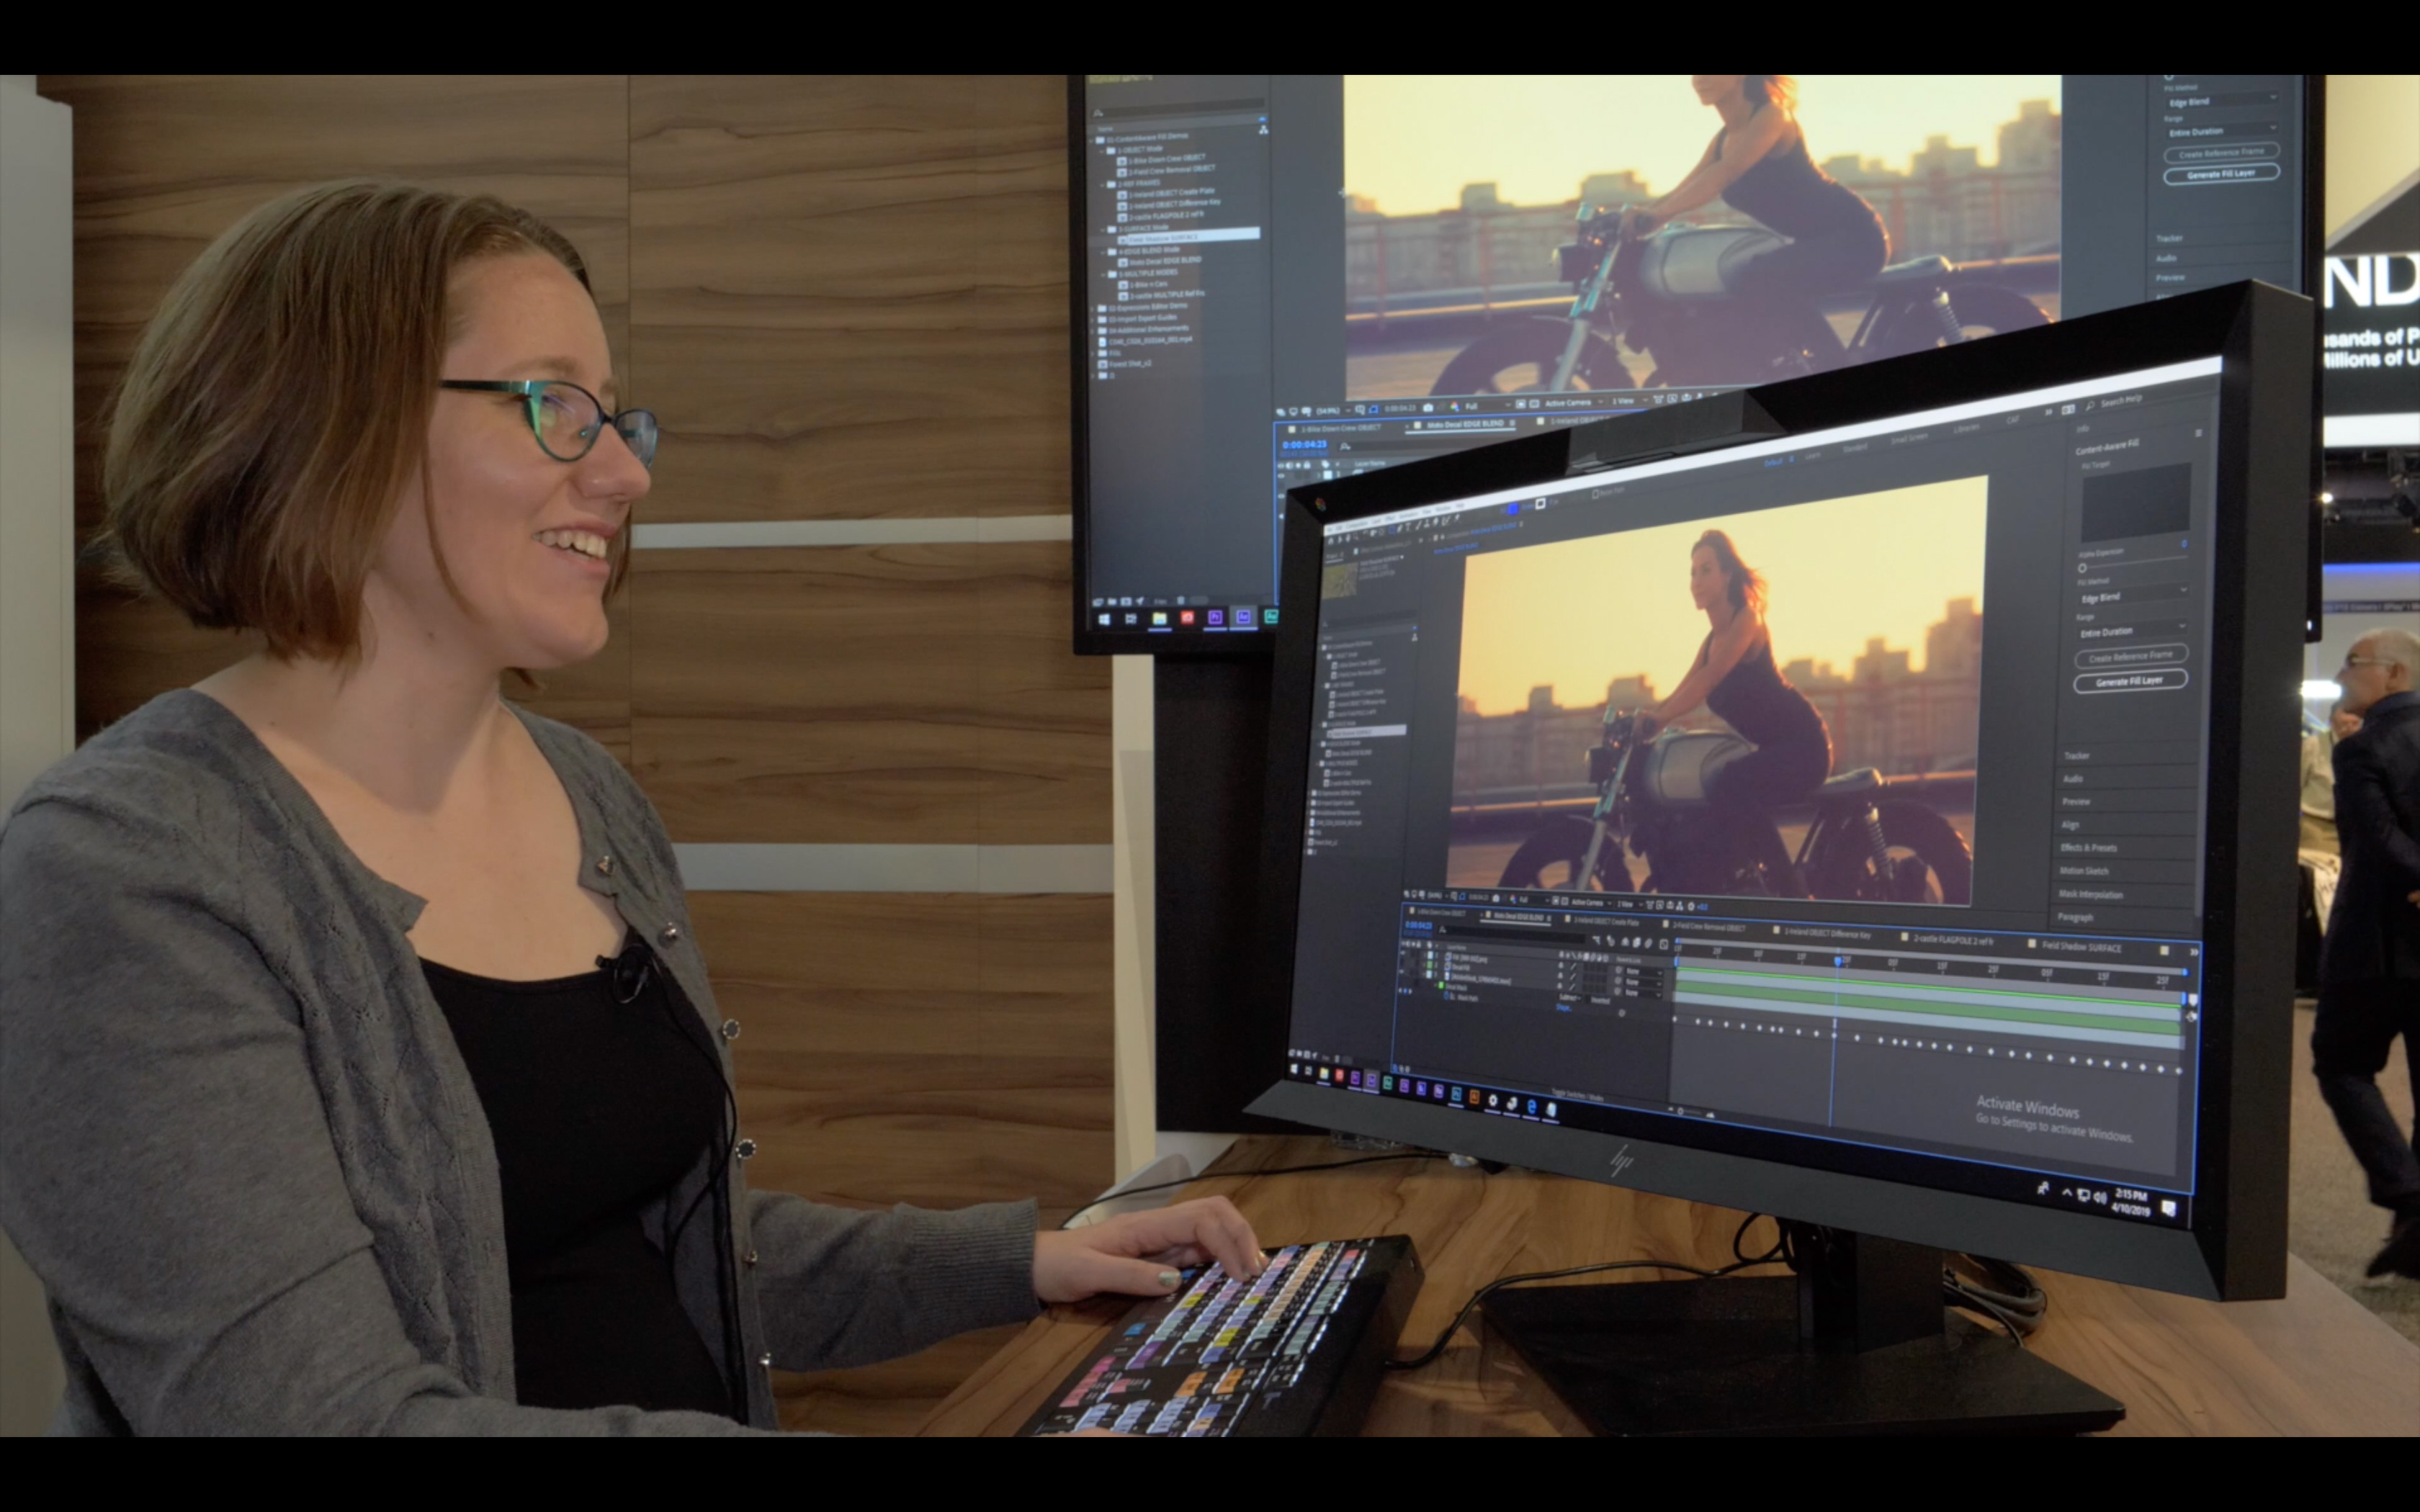Click the Fill Target preview thumbnail
The image size is (2420, 1512).
click(2135, 503)
